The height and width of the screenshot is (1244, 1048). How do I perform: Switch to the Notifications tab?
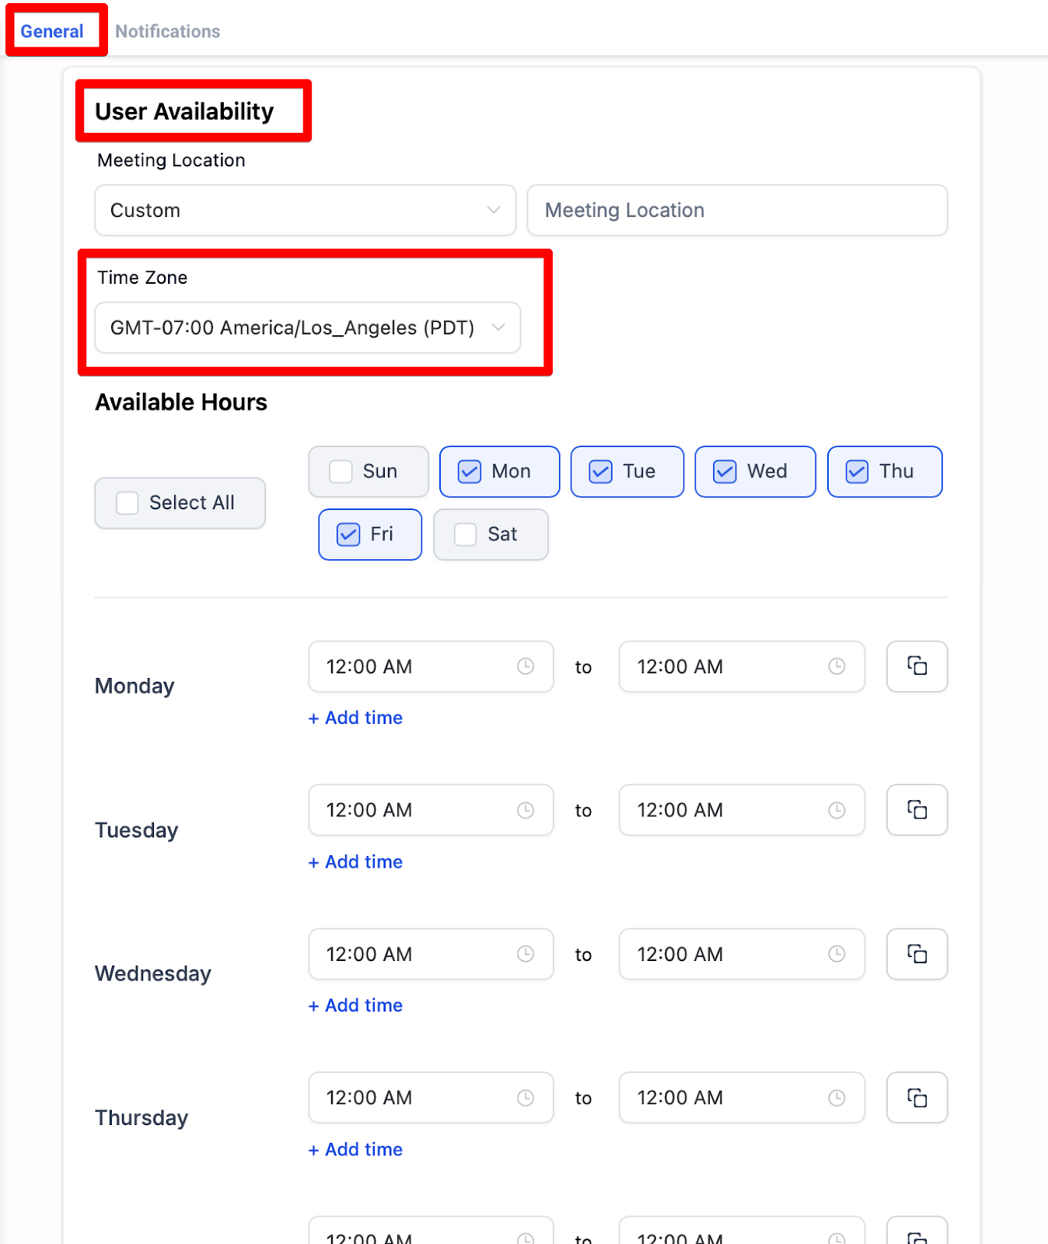coord(167,32)
